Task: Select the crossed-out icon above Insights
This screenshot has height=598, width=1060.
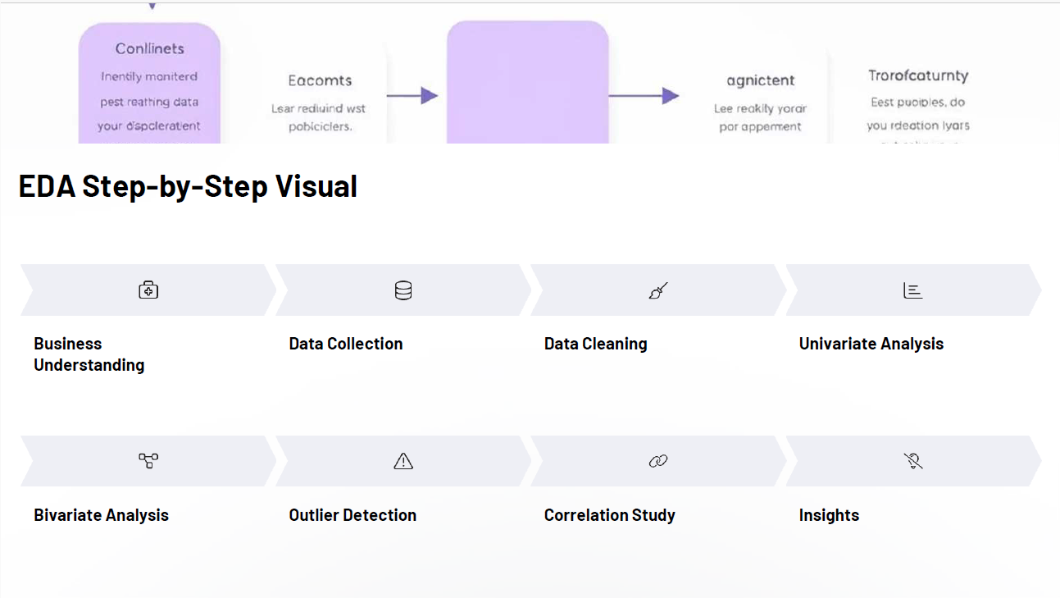Action: [913, 461]
